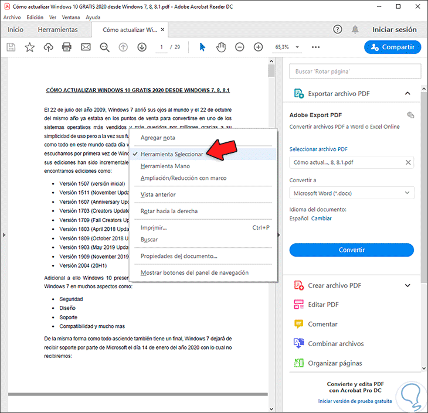Expand the Crear archivo PDF section
This screenshot has width=428, height=413.
407,285
